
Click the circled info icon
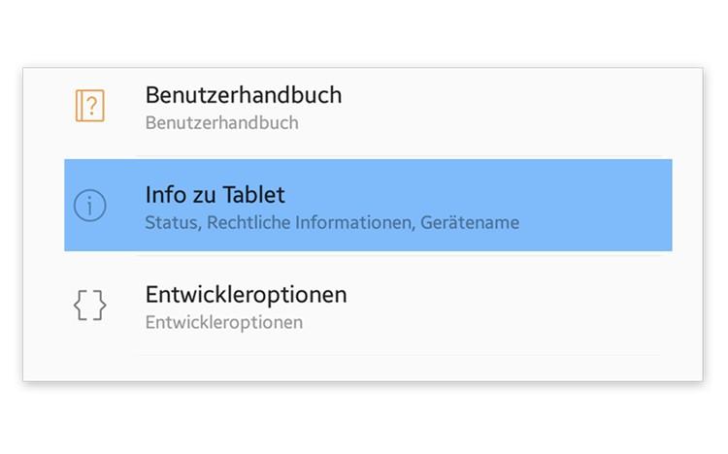coord(89,205)
